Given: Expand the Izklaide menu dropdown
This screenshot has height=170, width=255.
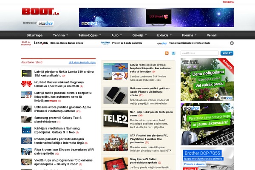Looking at the screenshot, I should click(164, 35).
